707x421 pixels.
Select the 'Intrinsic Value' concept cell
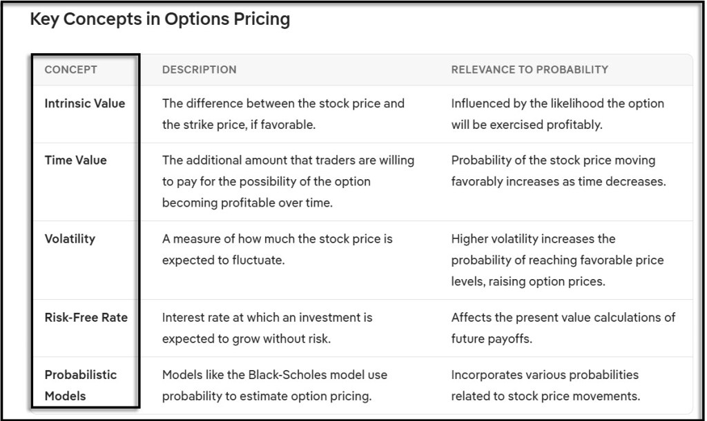pos(85,103)
